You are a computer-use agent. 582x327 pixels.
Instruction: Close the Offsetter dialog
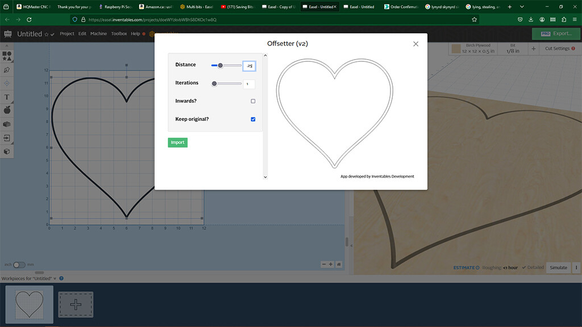click(415, 44)
